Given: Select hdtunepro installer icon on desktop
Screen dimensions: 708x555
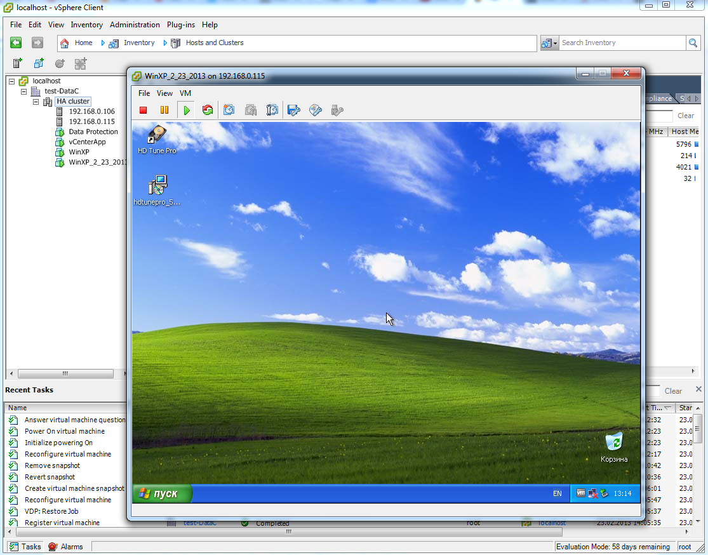Looking at the screenshot, I should pyautogui.click(x=157, y=190).
